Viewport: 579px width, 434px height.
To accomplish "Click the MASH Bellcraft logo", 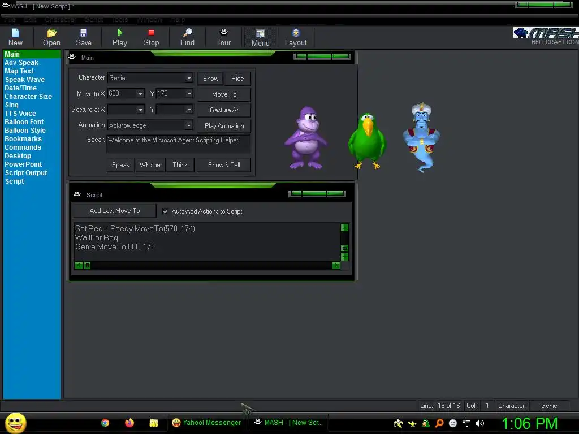I will tap(546, 36).
